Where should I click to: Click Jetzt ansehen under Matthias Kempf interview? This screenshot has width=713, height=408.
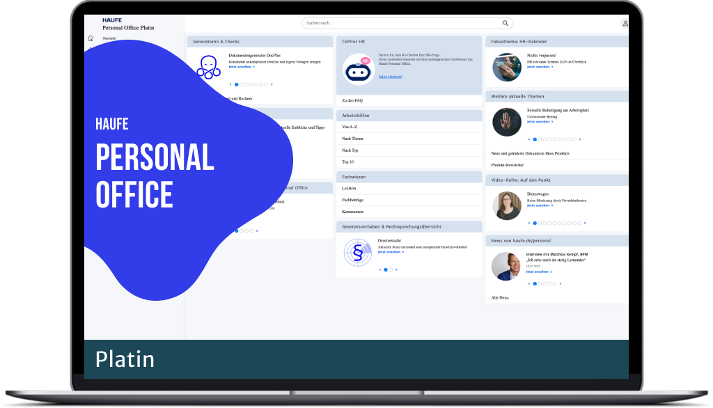tap(539, 272)
